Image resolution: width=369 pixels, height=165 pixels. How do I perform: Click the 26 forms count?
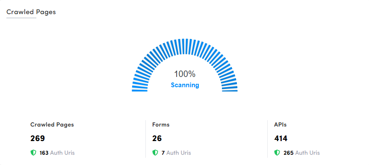tap(157, 138)
